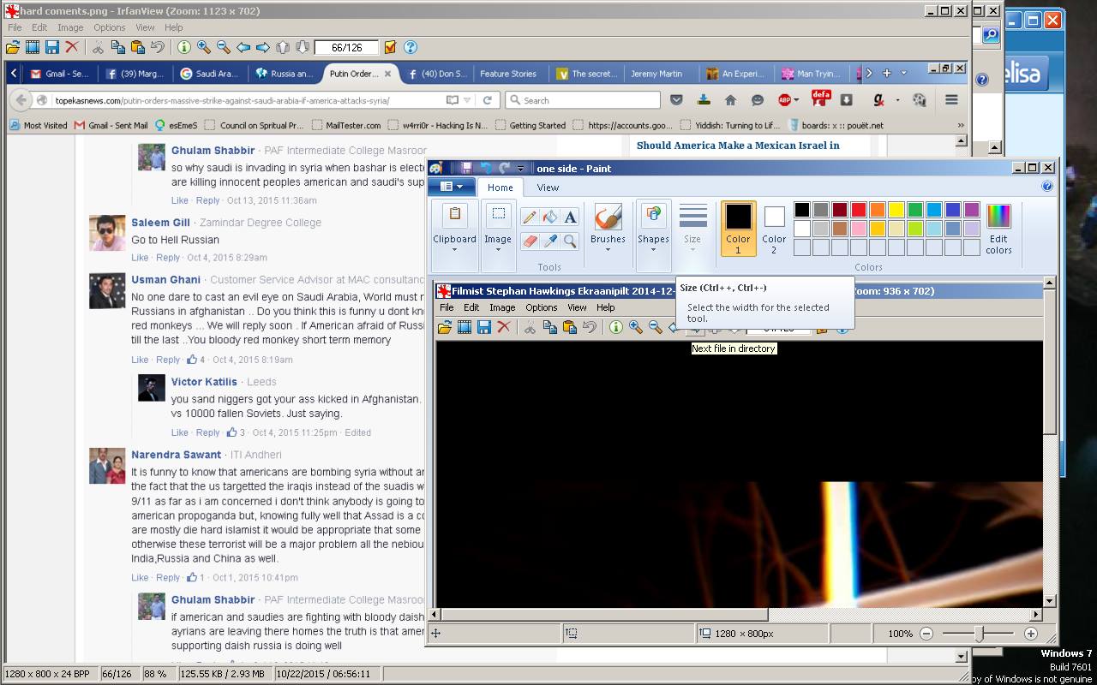The width and height of the screenshot is (1097, 685).
Task: Click Paint quick access Save icon
Action: (466, 168)
